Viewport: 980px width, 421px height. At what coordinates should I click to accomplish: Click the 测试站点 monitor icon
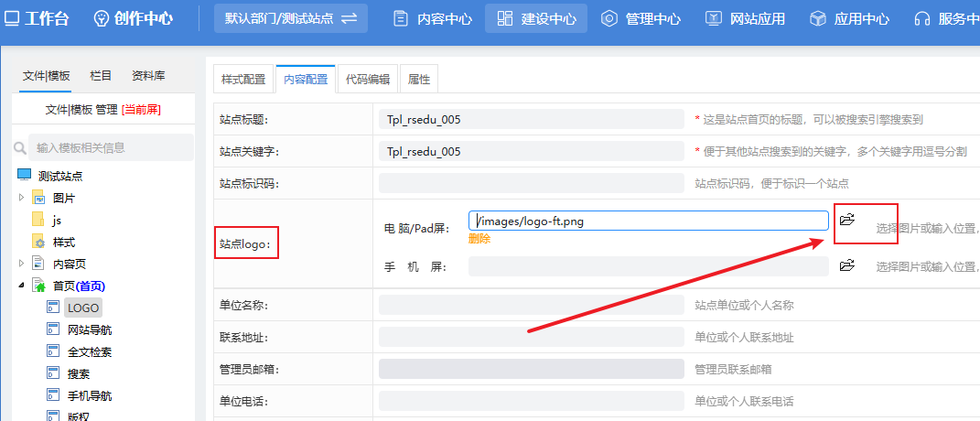pyautogui.click(x=24, y=176)
